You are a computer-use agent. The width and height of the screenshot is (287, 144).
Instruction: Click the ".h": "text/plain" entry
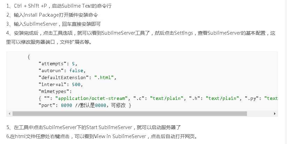[x=214, y=99]
